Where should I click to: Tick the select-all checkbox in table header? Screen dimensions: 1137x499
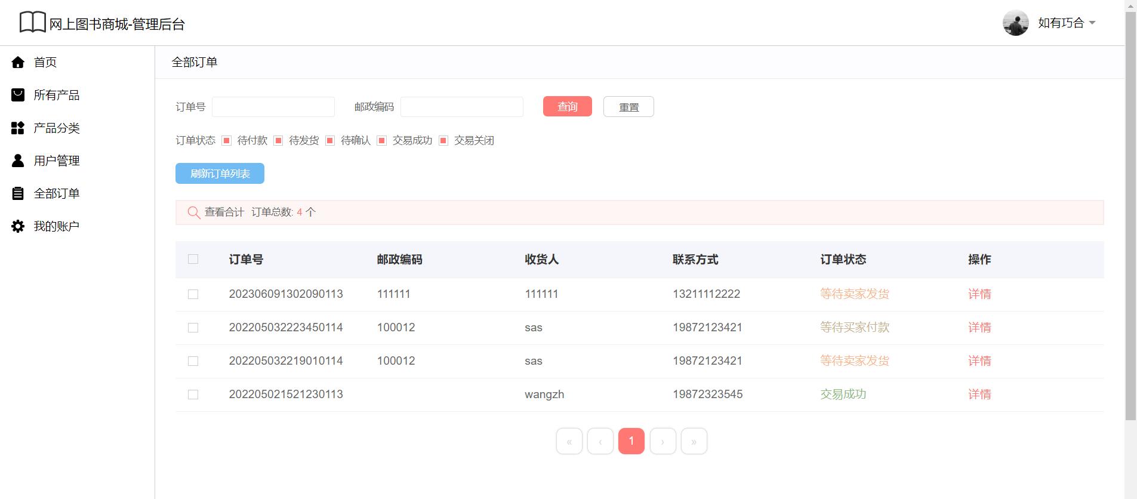click(193, 259)
